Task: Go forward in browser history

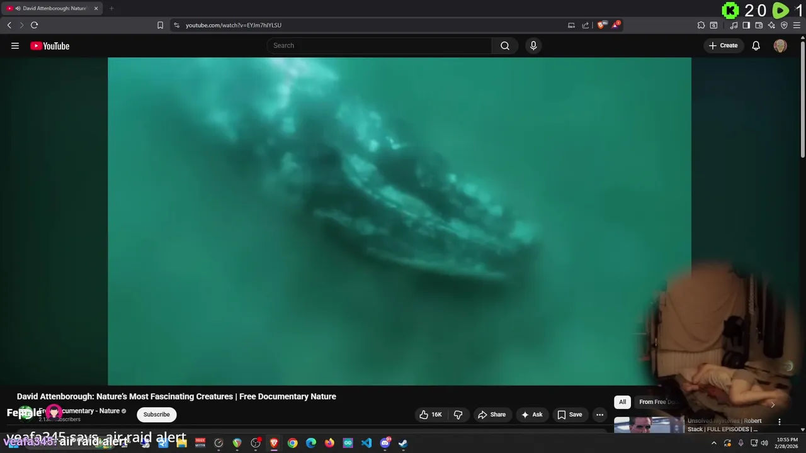Action: point(21,25)
